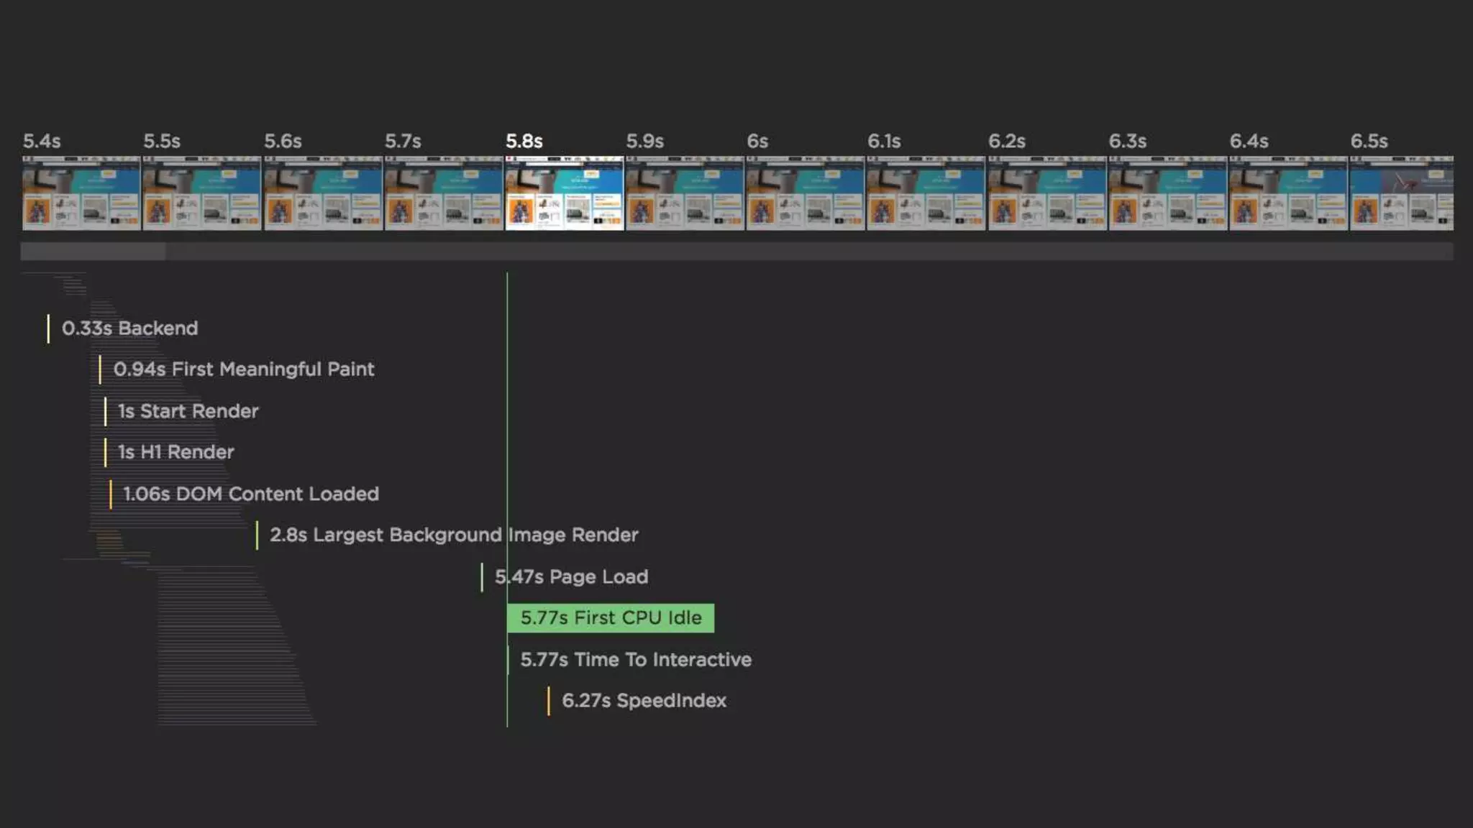Choose the 6.4s filmstrip thumbnail
Viewport: 1473px width, 828px height.
(1287, 193)
